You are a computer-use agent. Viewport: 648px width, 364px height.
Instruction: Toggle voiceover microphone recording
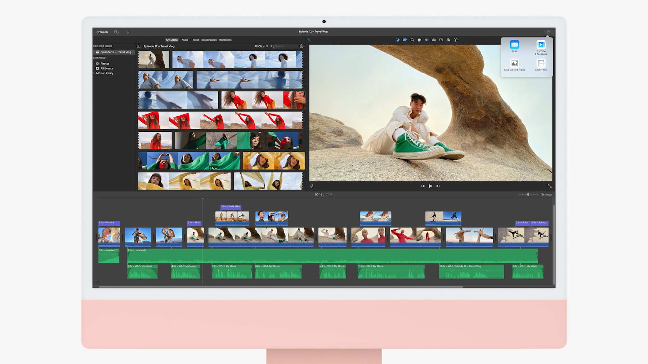click(312, 186)
